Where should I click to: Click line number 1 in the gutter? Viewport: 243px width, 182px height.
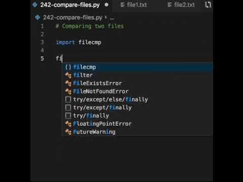[42, 26]
